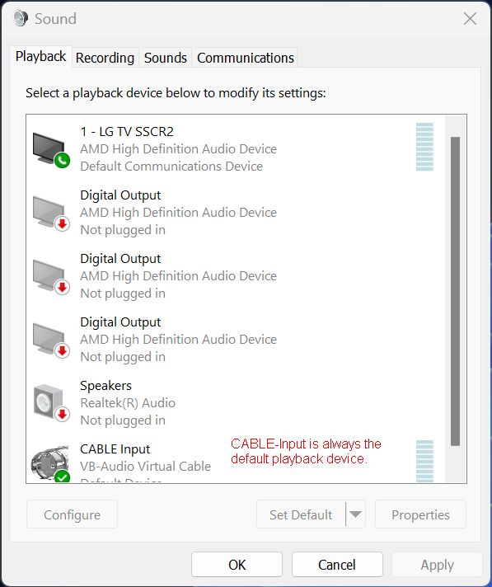Select the CABLE Input device icon
The image size is (492, 587).
tap(50, 463)
